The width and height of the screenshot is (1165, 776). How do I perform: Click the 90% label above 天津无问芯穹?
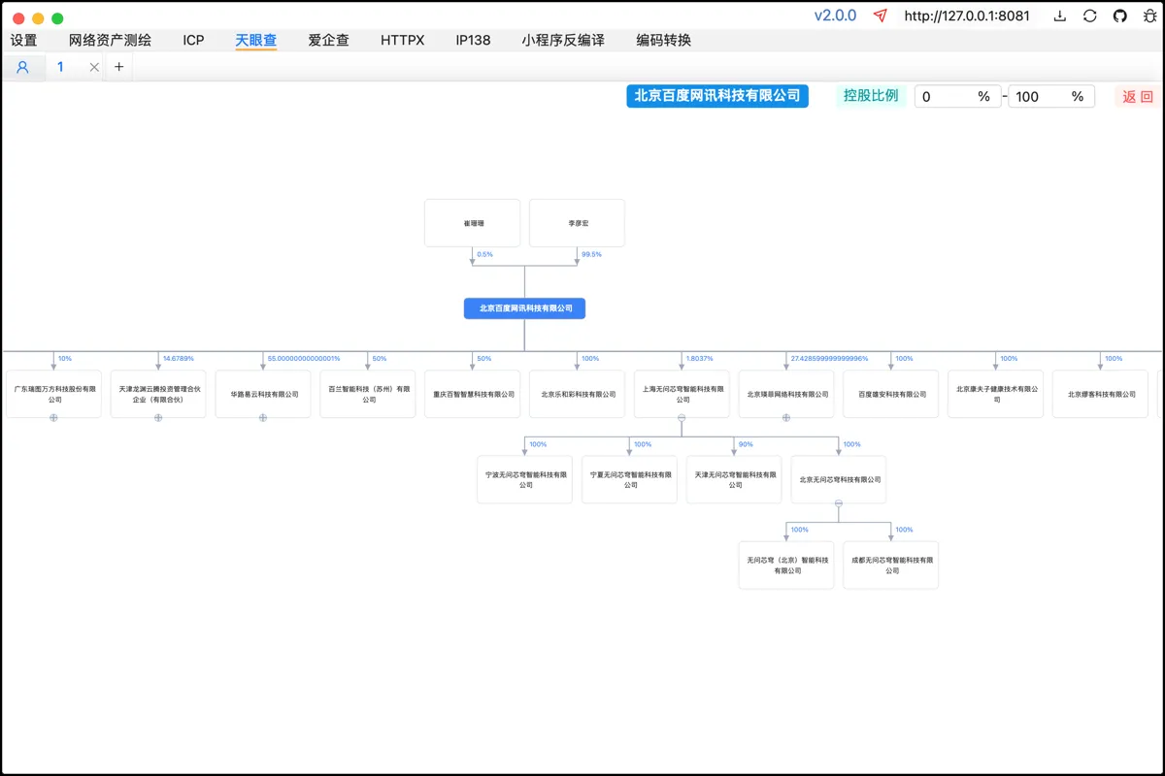click(x=746, y=444)
